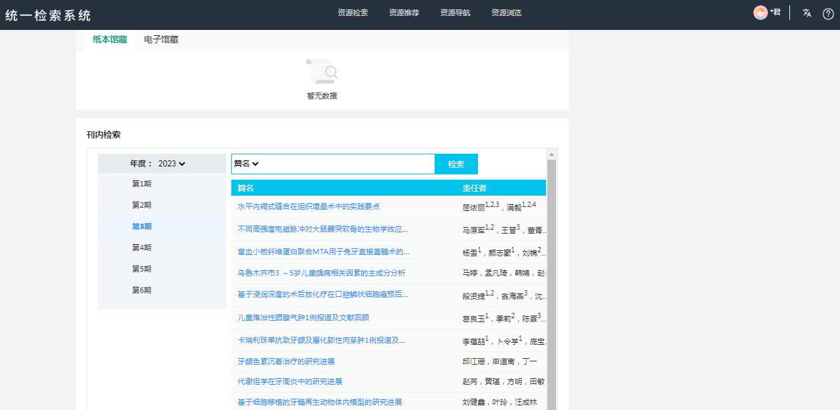
Task: Click the user avatar icon
Action: (760, 13)
